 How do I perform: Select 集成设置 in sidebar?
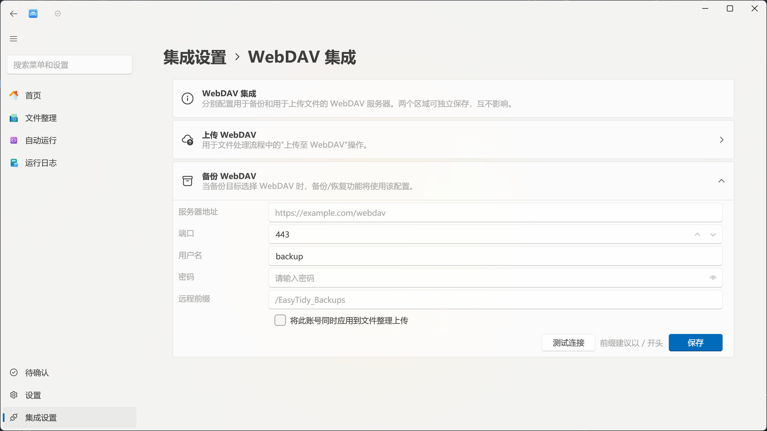coord(70,417)
